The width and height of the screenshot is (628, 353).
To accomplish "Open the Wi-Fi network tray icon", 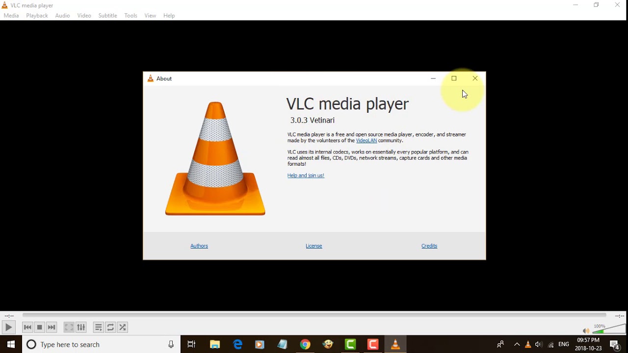I will [x=551, y=345].
